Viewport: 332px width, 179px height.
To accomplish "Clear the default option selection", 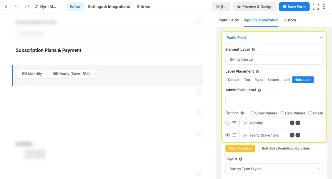I will pyautogui.click(x=240, y=149).
